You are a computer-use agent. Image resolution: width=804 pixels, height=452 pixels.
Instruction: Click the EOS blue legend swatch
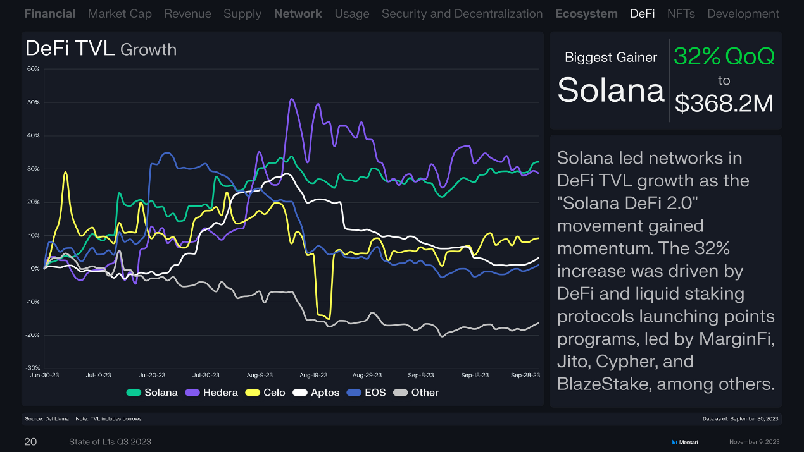click(x=355, y=393)
